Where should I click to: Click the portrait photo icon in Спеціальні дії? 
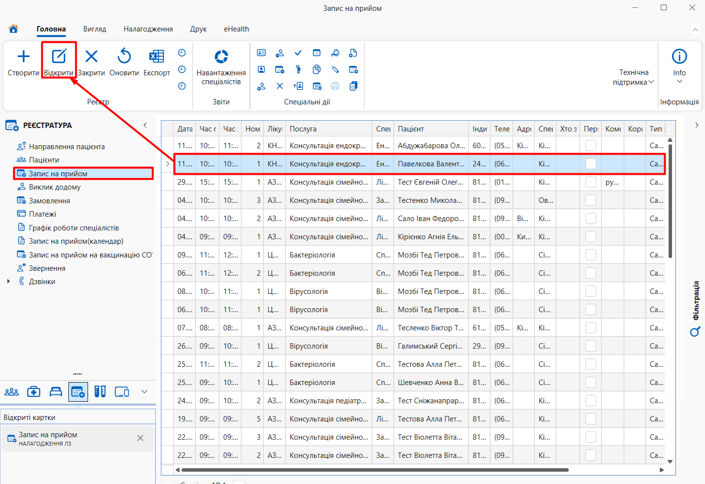tap(261, 69)
